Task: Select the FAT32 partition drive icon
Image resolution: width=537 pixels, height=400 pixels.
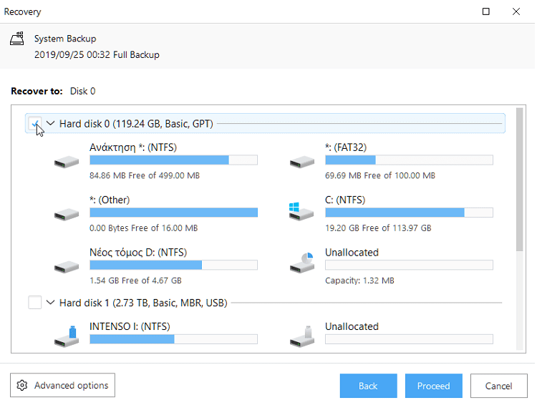Action: click(301, 162)
